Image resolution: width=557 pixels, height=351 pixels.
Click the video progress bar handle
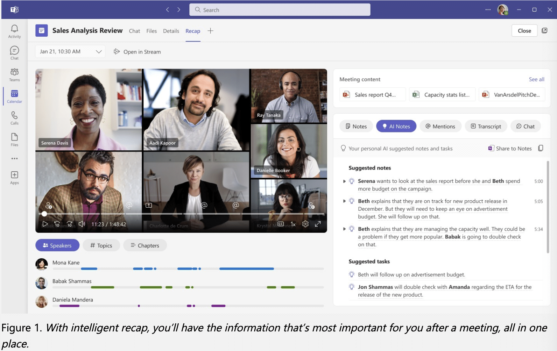(x=44, y=214)
